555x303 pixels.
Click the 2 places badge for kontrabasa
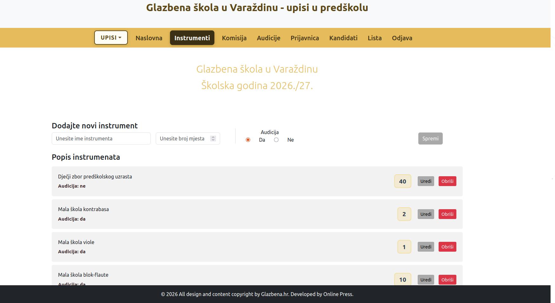(404, 214)
